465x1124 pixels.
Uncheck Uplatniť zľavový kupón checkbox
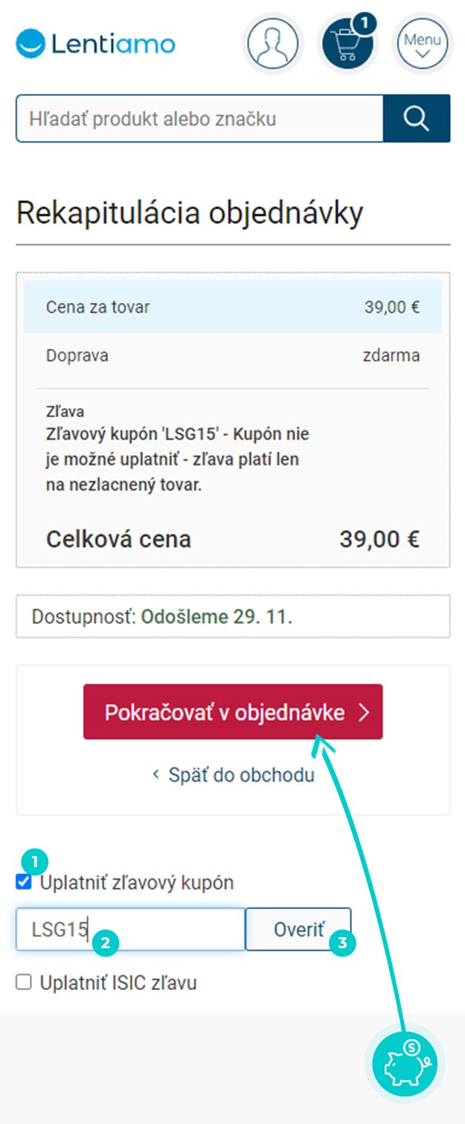pos(24,883)
